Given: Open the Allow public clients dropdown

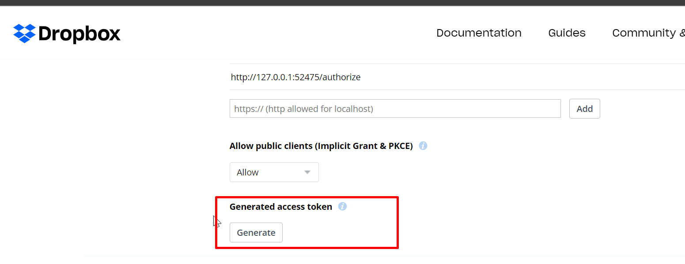Looking at the screenshot, I should pyautogui.click(x=274, y=172).
